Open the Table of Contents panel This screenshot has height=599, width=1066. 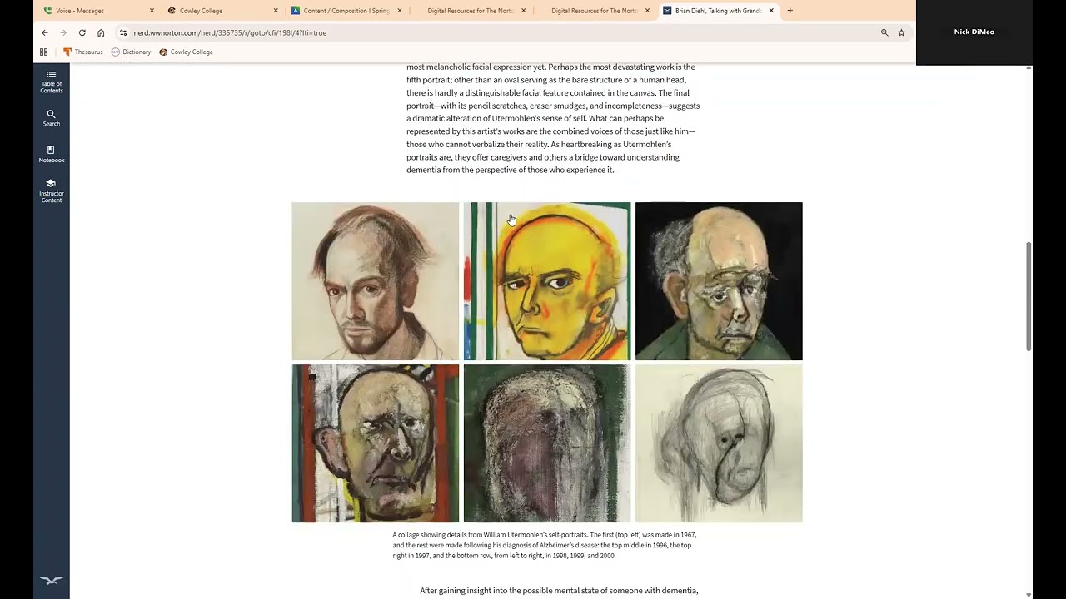(52, 82)
